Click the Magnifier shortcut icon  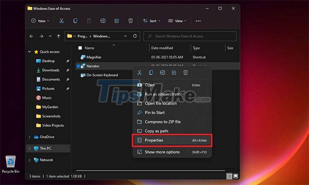pyautogui.click(x=83, y=57)
